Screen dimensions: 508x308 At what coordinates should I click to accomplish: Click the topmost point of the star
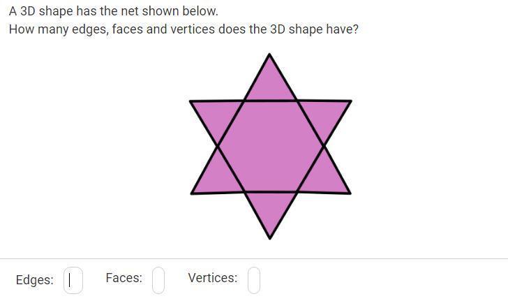270,54
